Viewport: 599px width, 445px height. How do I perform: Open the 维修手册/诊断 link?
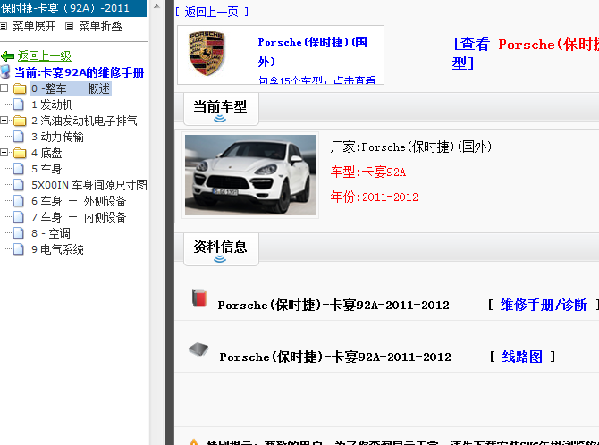coord(544,305)
